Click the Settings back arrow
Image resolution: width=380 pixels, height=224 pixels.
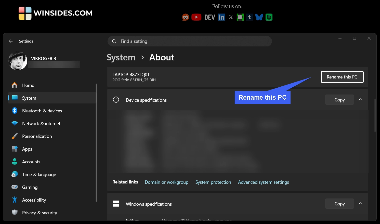point(10,41)
